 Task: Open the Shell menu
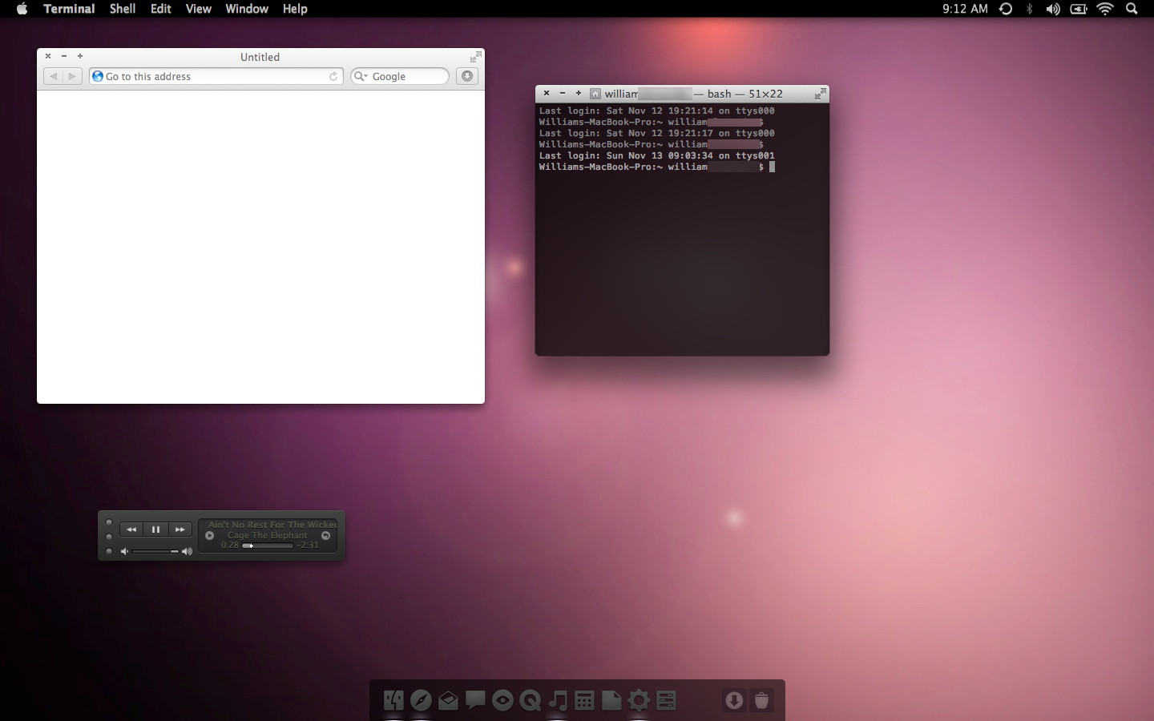pos(123,9)
